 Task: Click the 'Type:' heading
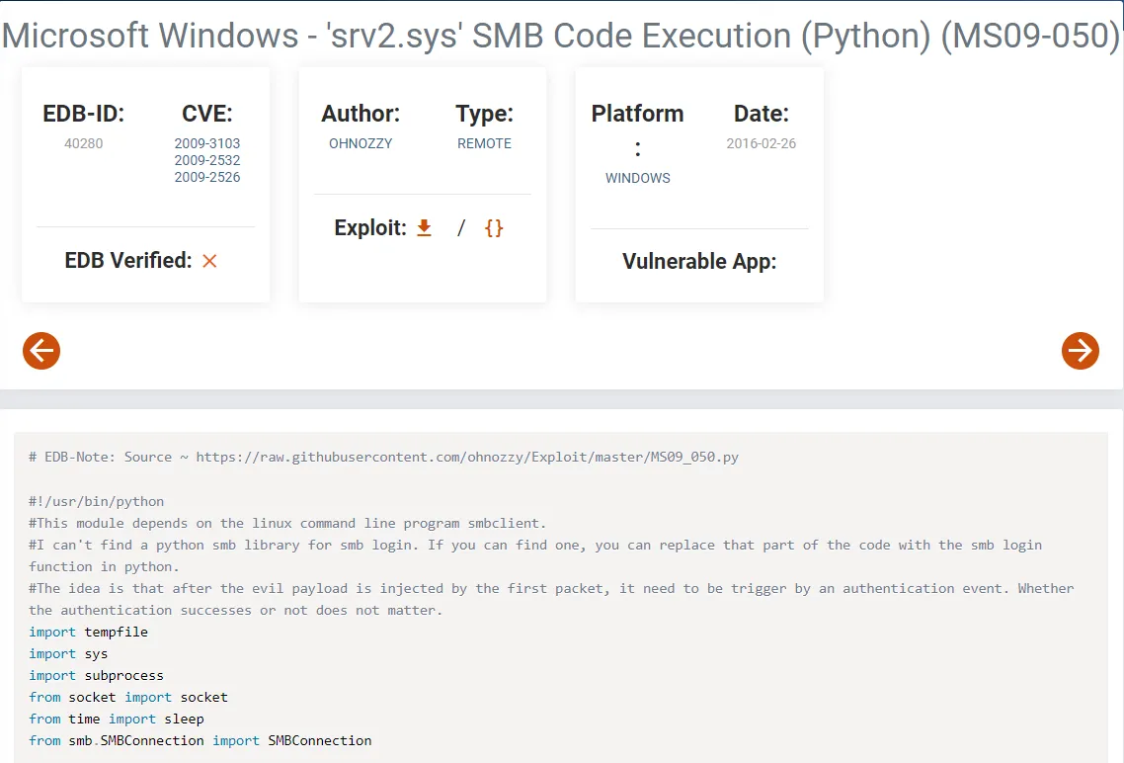[x=485, y=114]
